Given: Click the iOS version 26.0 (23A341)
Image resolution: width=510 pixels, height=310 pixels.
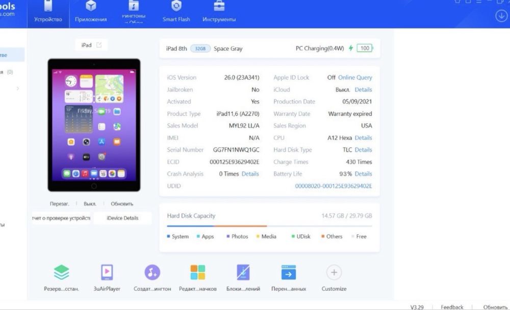Looking at the screenshot, I should pos(242,77).
